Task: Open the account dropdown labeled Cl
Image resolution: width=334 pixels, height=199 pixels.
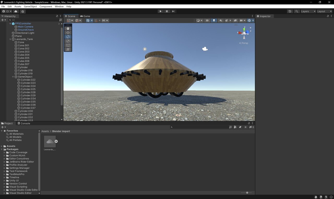Action: point(7,11)
